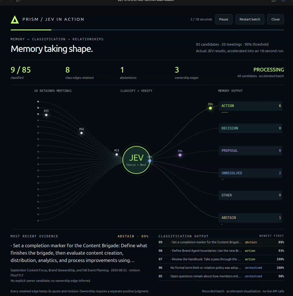Image resolution: width=293 pixels, height=296 pixels.
Task: Restart the batch with Restart batch
Action: coord(250,19)
